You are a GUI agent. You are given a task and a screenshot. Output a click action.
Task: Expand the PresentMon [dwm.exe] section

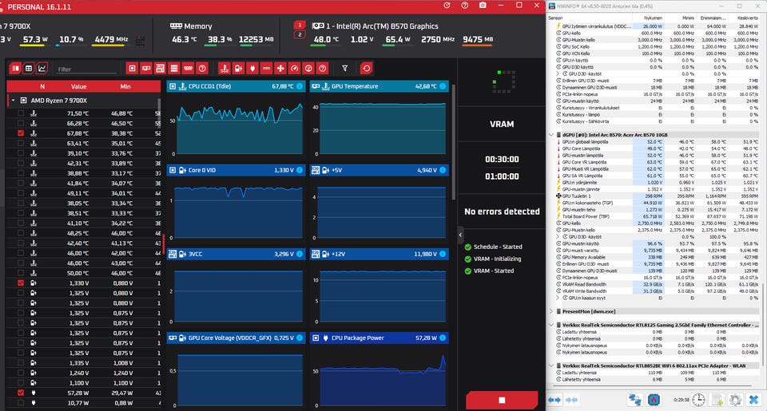(x=552, y=311)
